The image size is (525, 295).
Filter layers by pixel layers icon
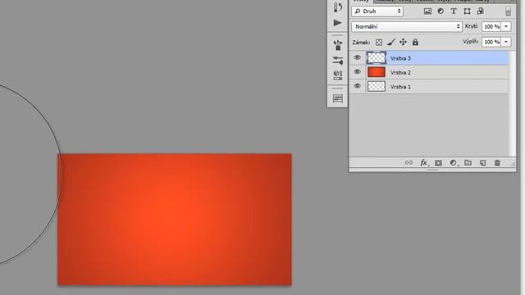[x=427, y=11]
